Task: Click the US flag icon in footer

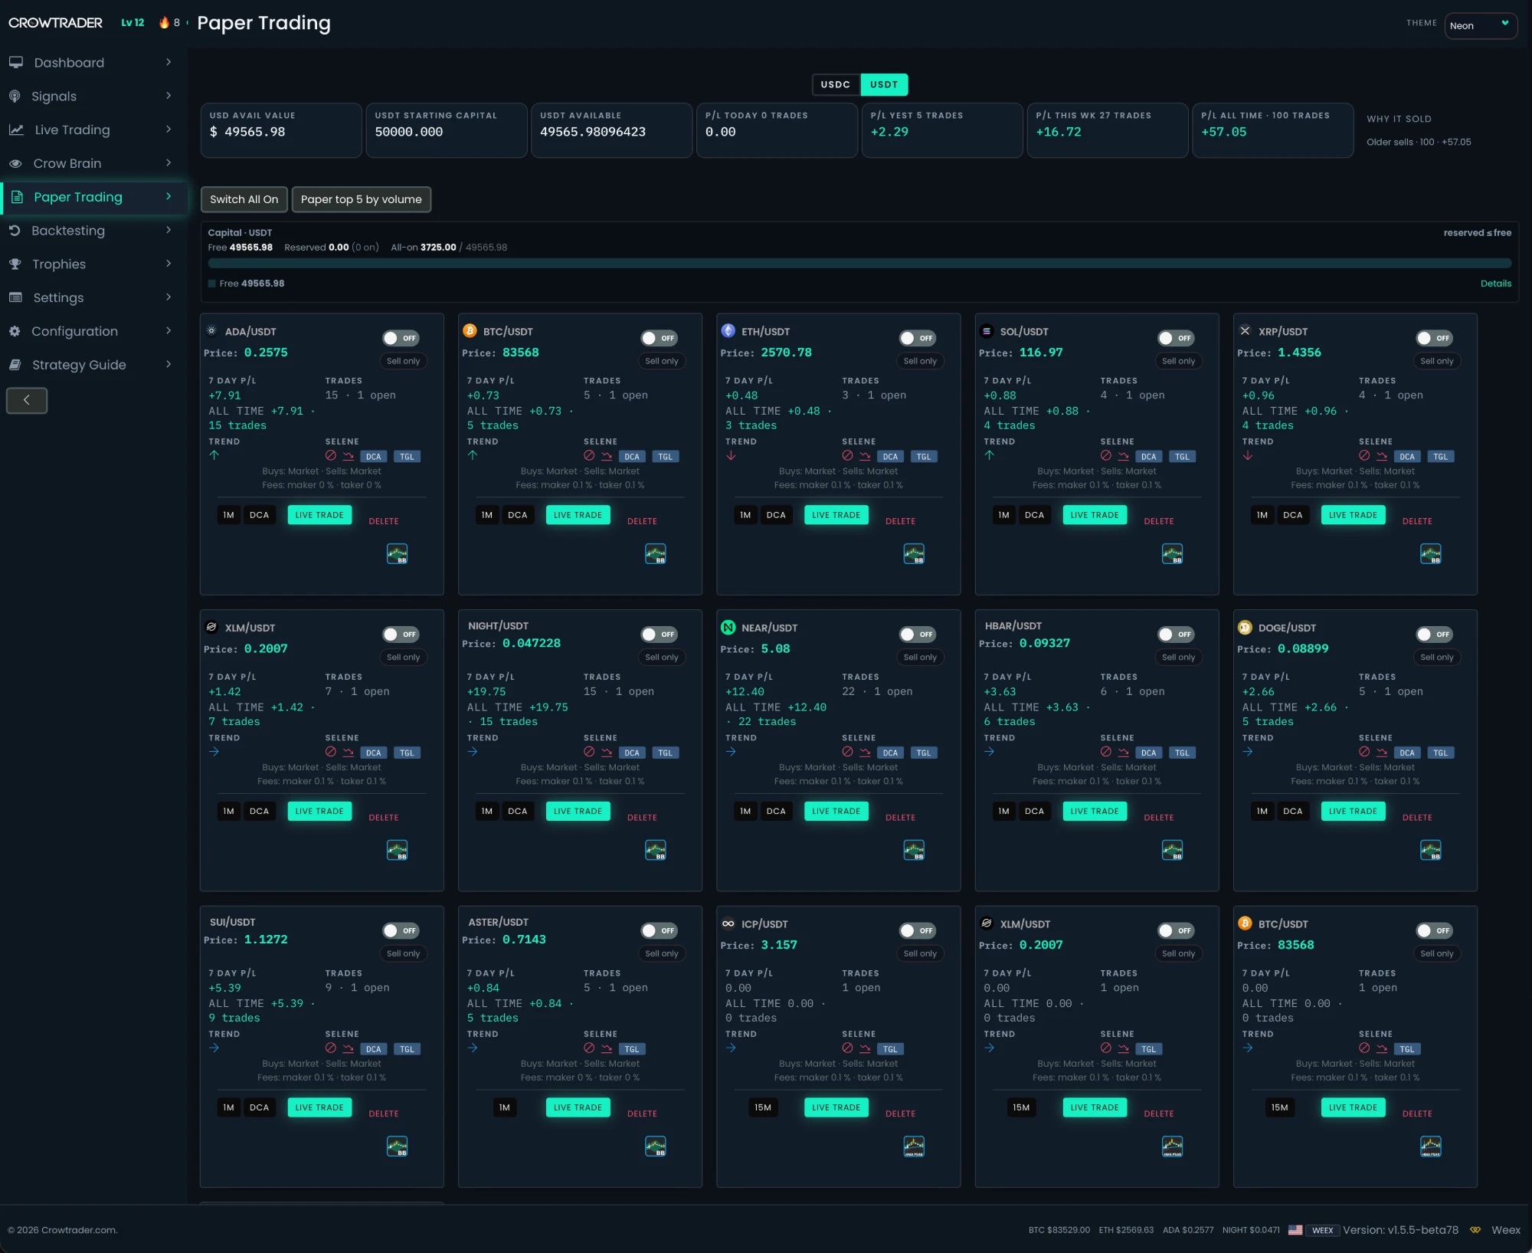Action: 1295,1230
